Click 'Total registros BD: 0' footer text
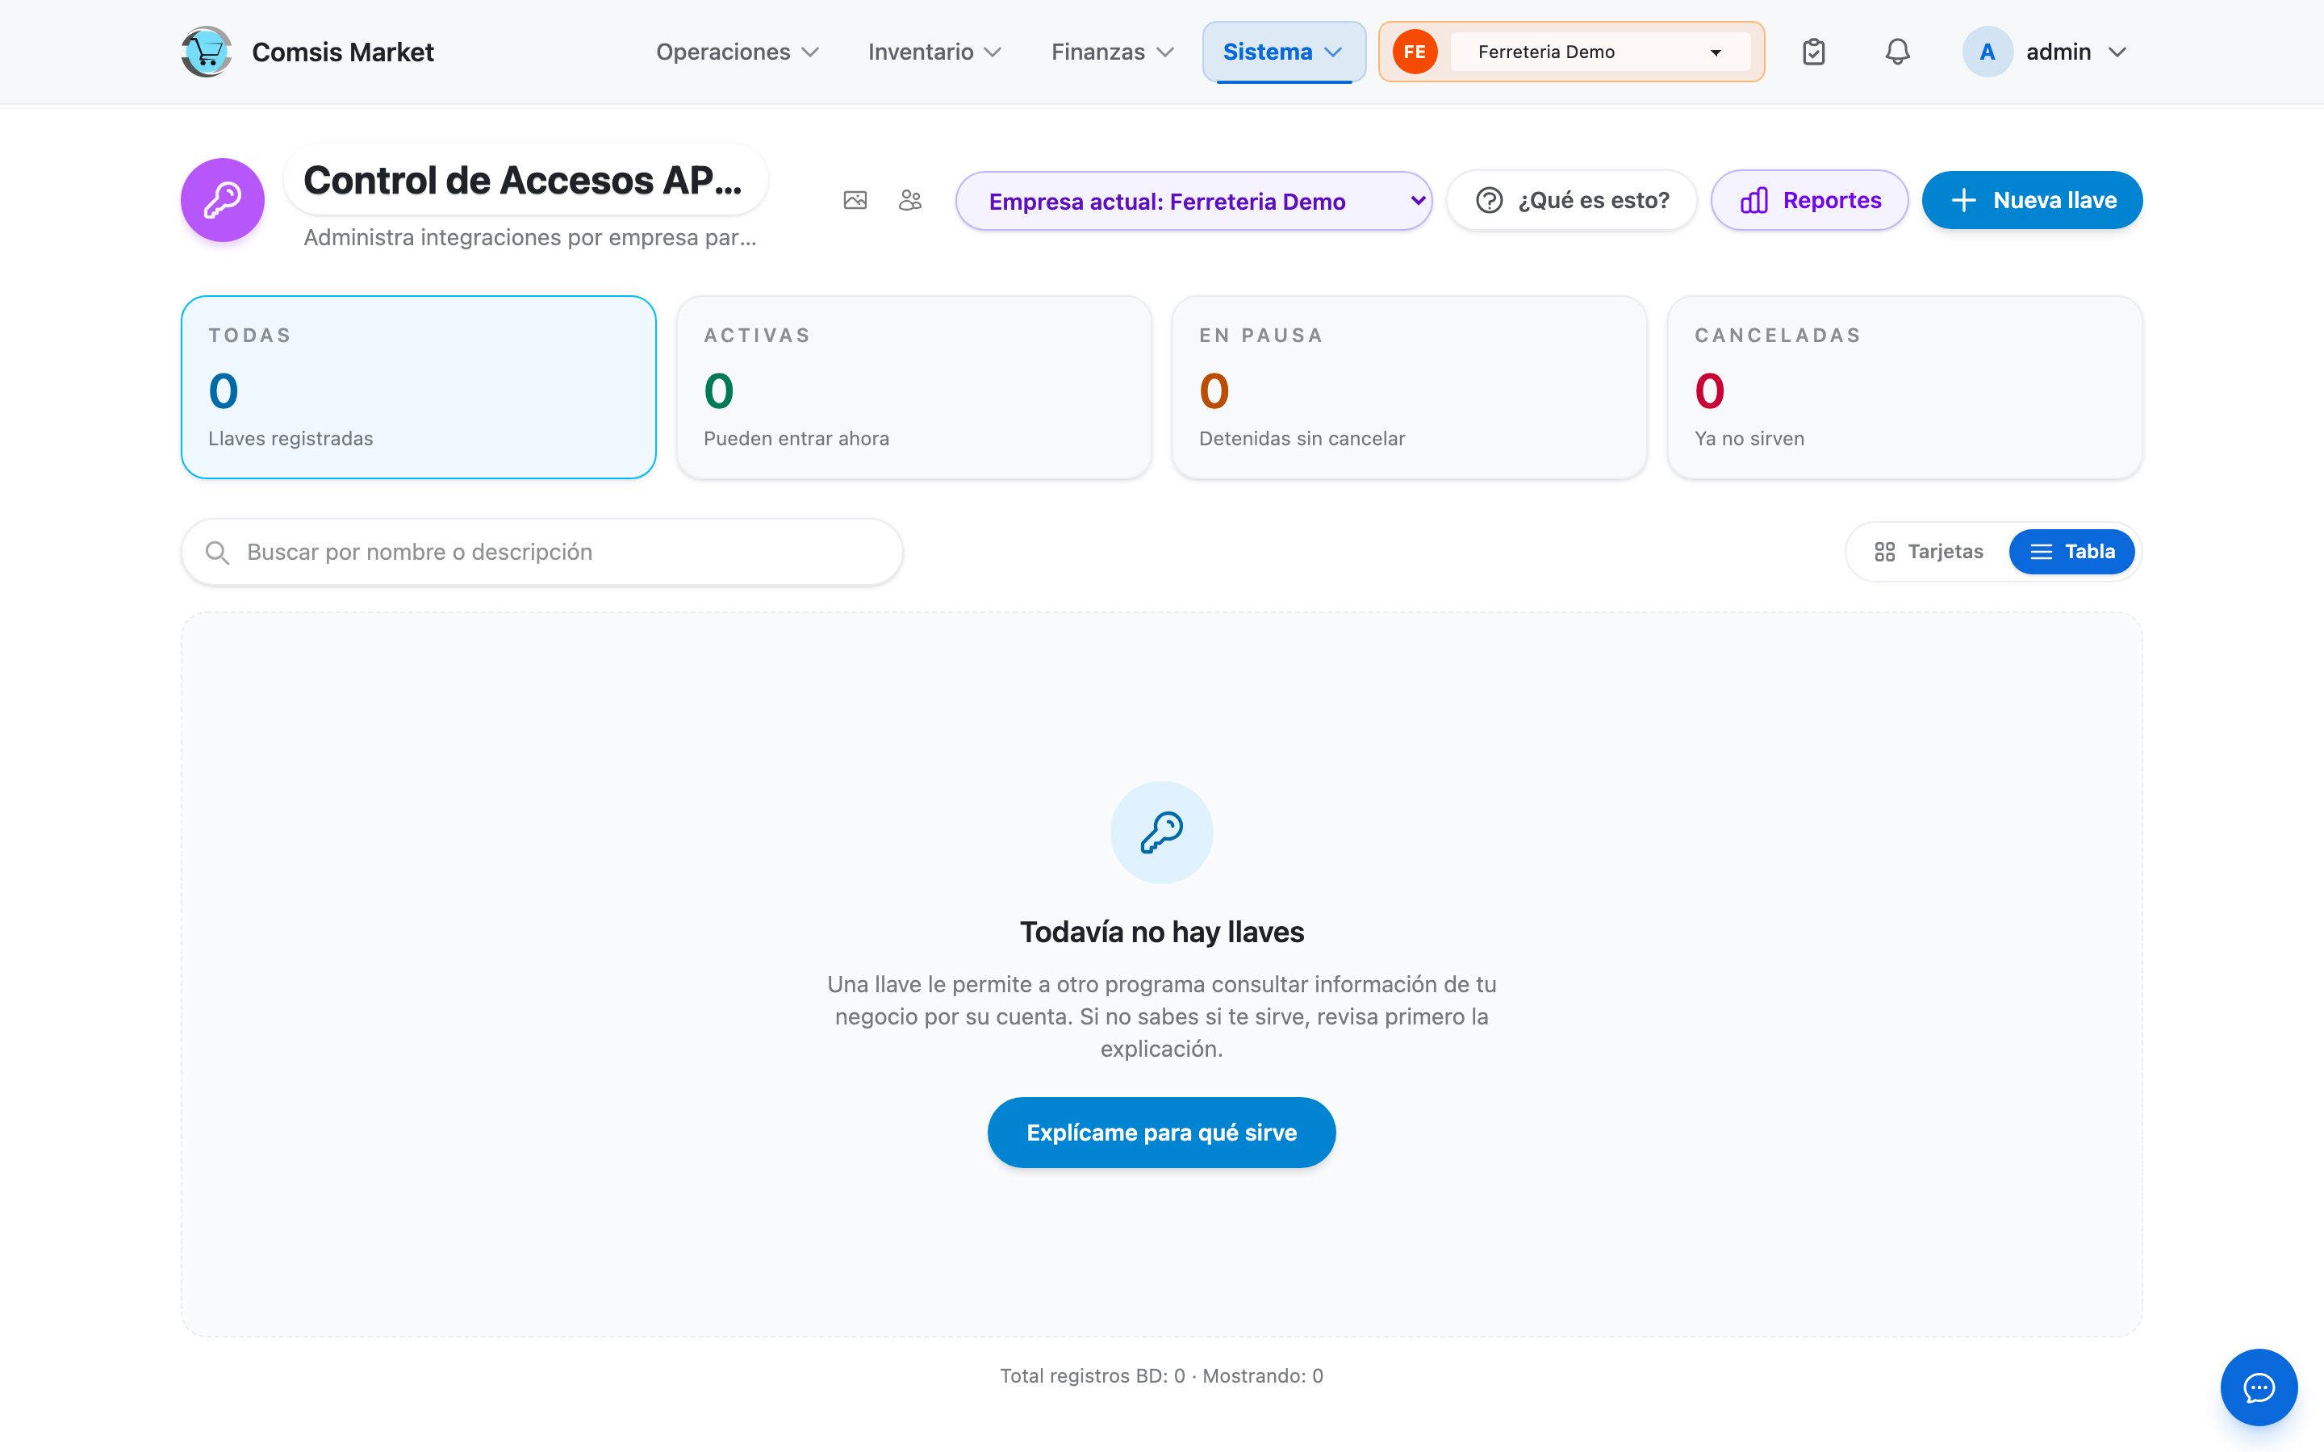This screenshot has width=2324, height=1452. click(1093, 1375)
